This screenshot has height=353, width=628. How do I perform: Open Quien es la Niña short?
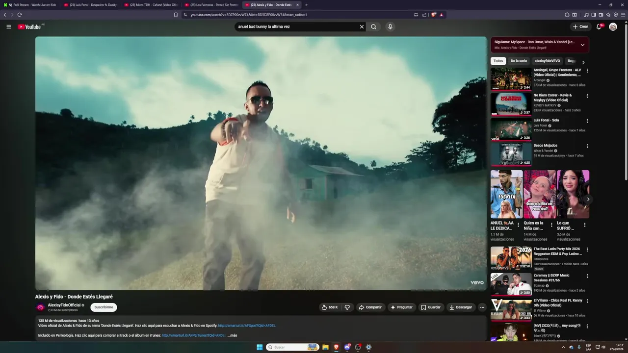pyautogui.click(x=540, y=194)
